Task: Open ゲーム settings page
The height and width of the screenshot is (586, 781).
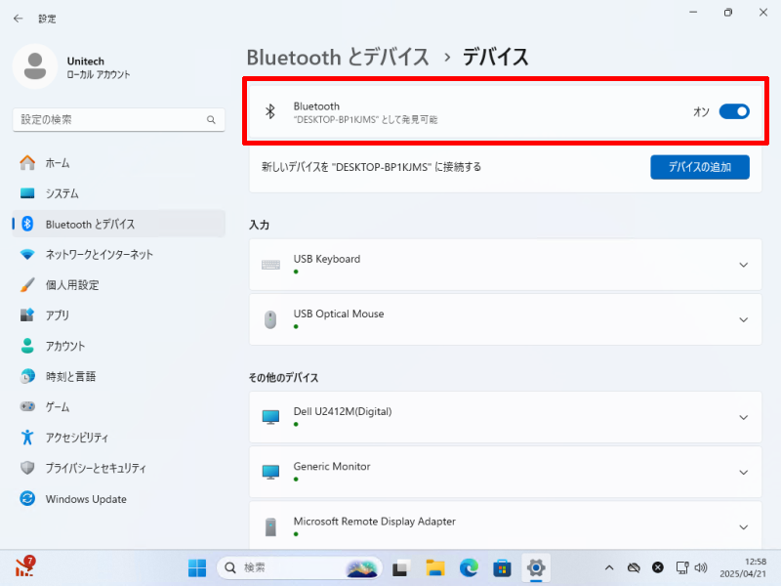Action: [118, 407]
